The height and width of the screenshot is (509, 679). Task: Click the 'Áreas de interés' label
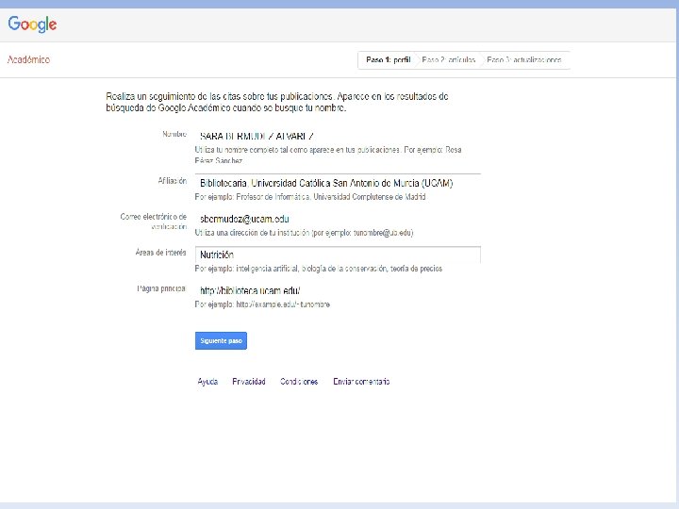pos(160,253)
